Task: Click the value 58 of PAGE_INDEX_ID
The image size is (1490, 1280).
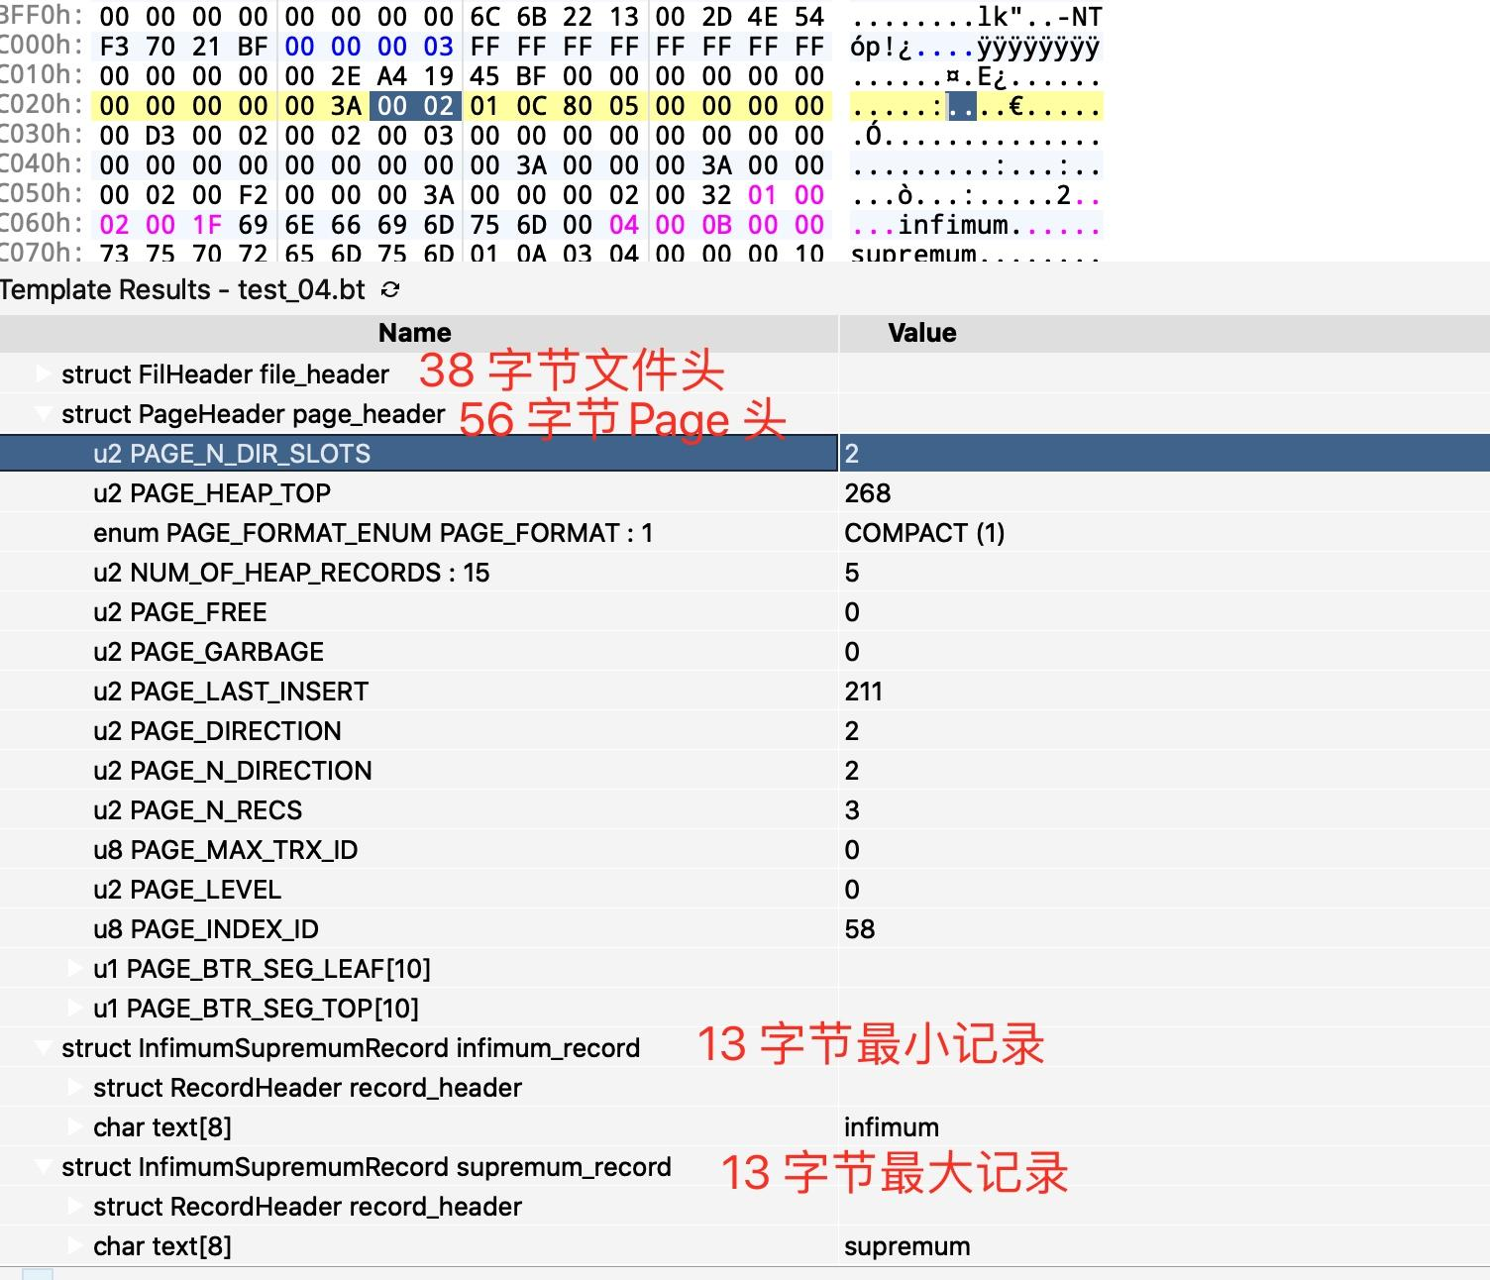Action: [860, 929]
